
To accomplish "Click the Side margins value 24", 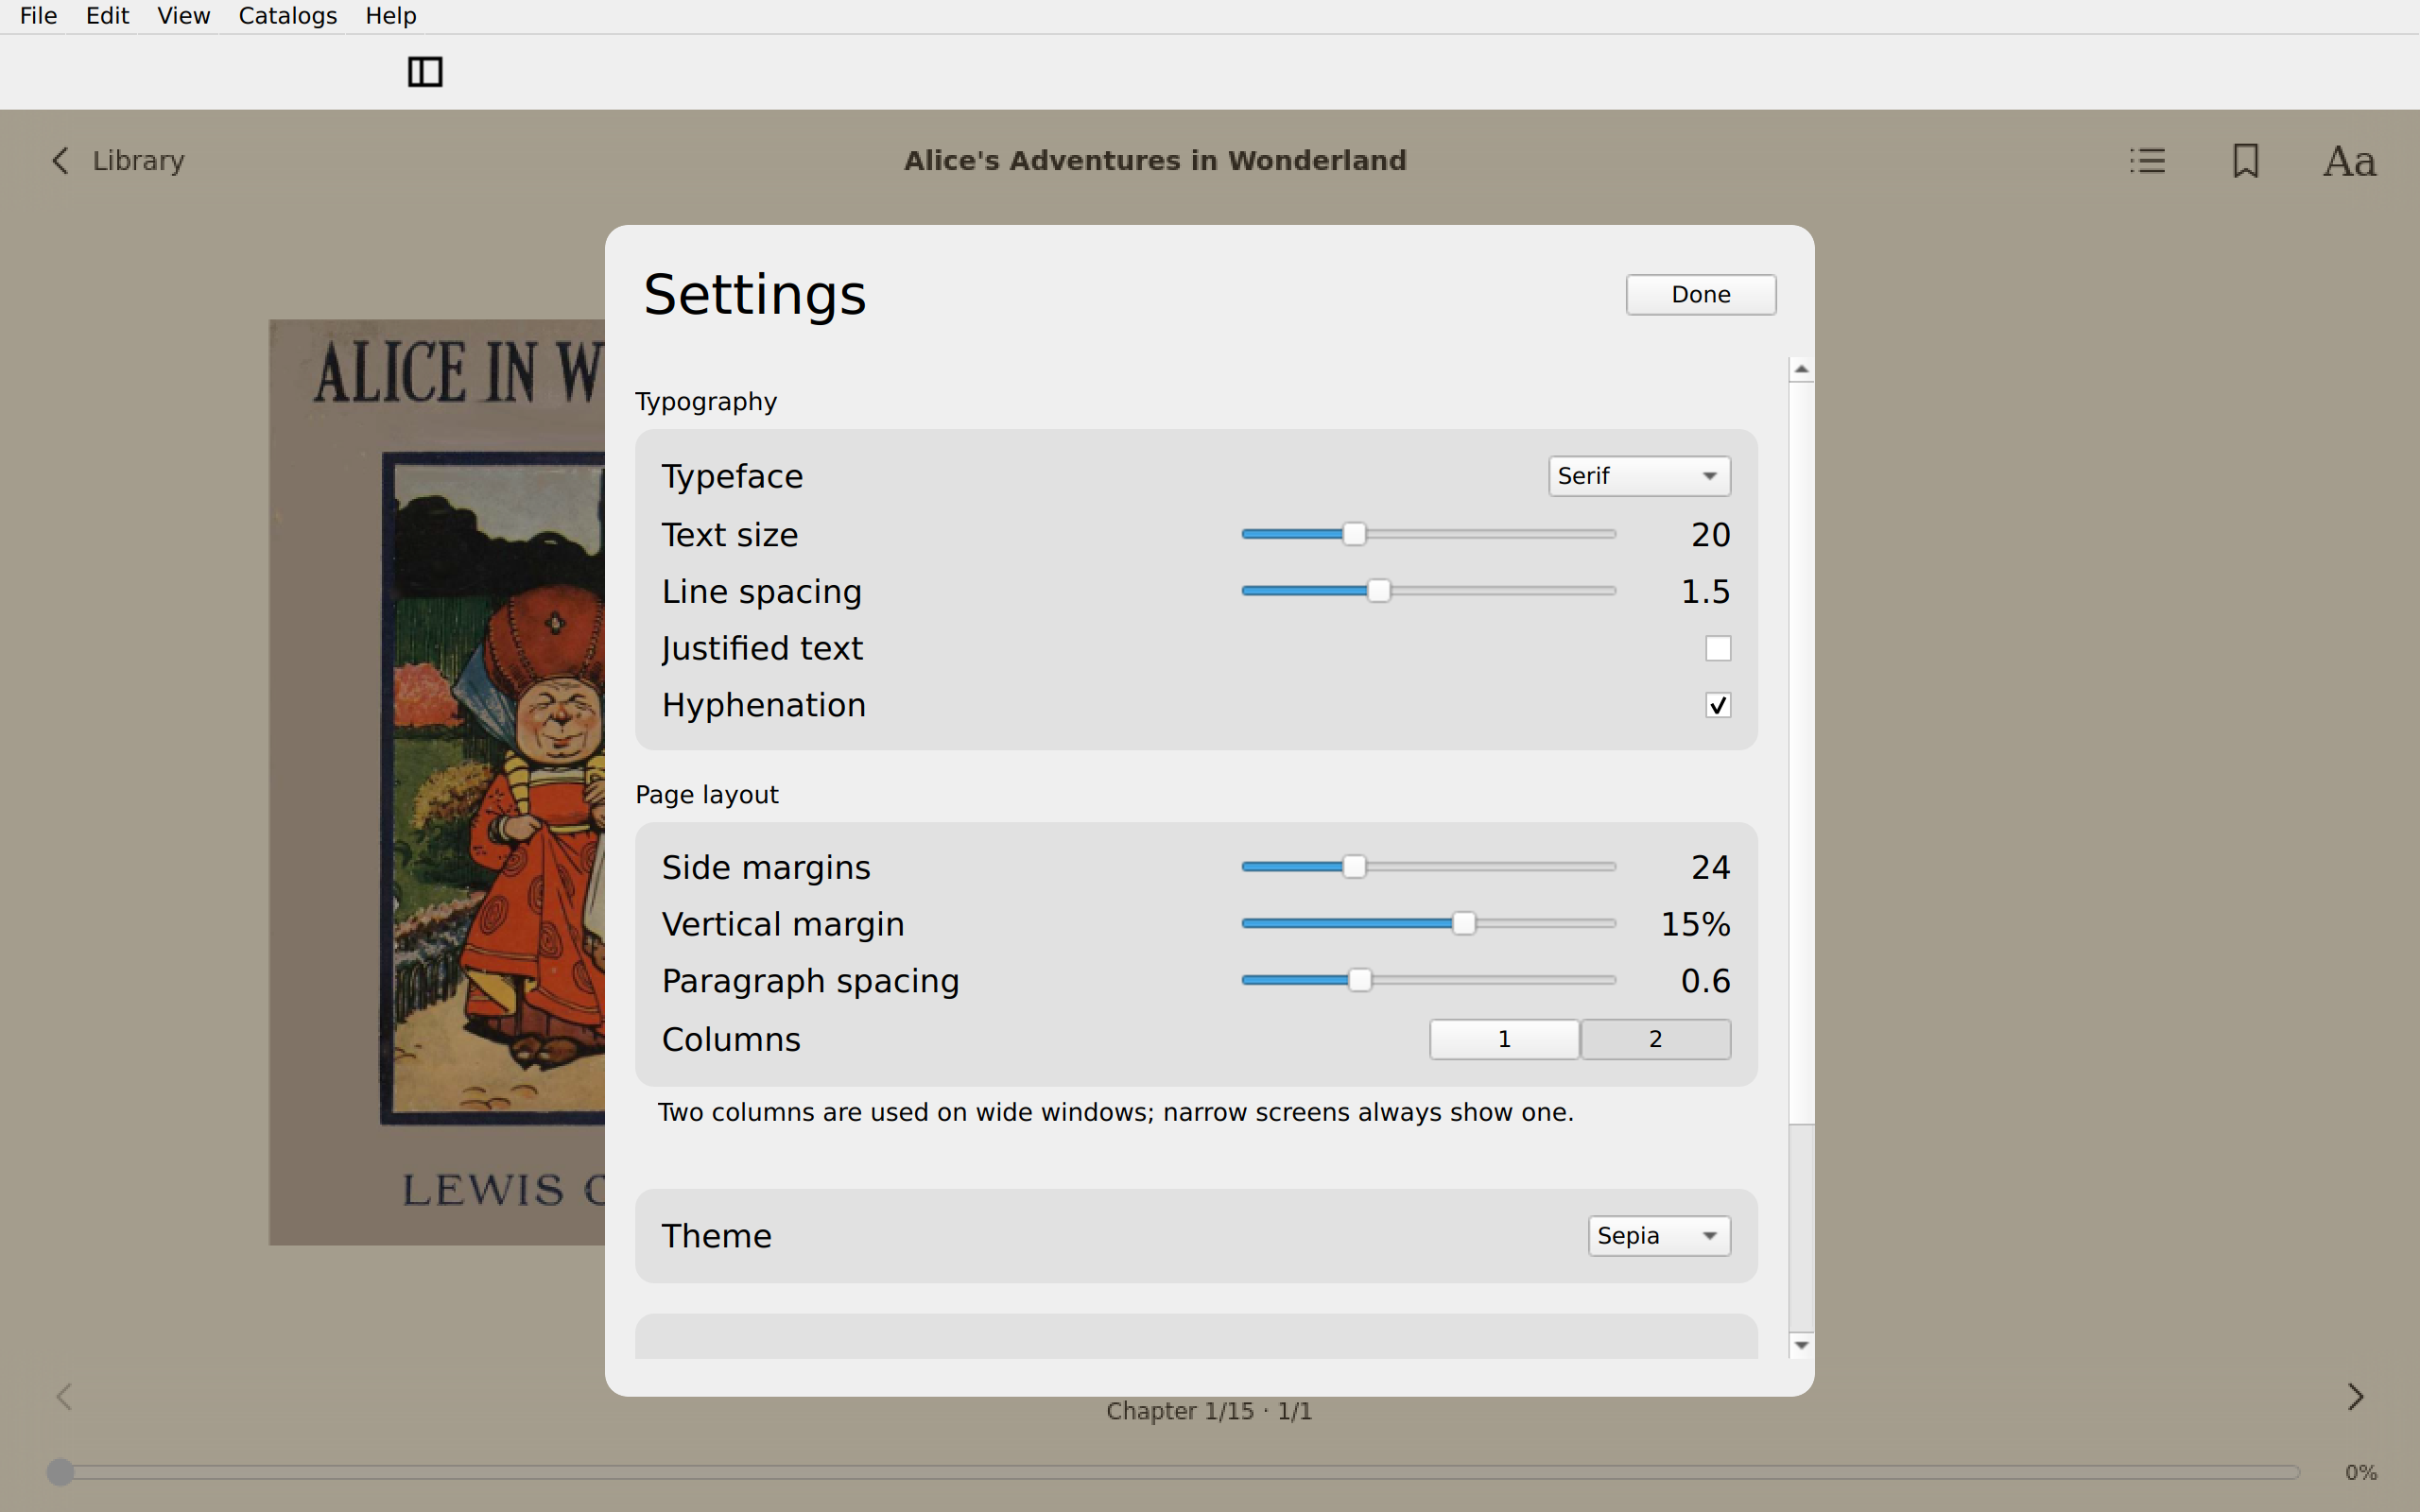I will tap(1710, 867).
